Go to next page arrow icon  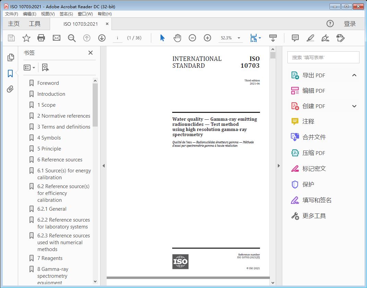[x=102, y=38]
